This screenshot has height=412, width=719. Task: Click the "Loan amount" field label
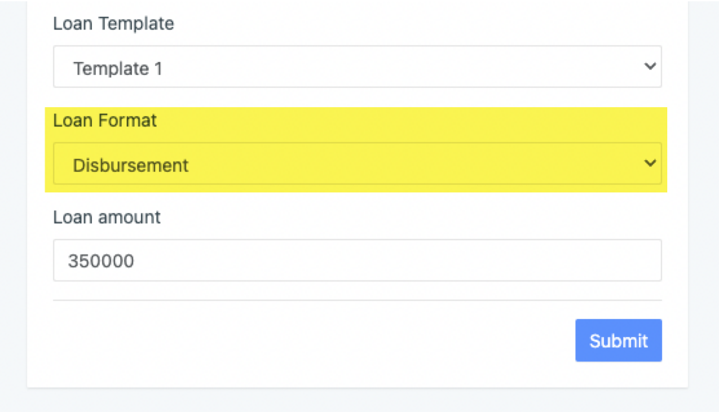pos(107,217)
